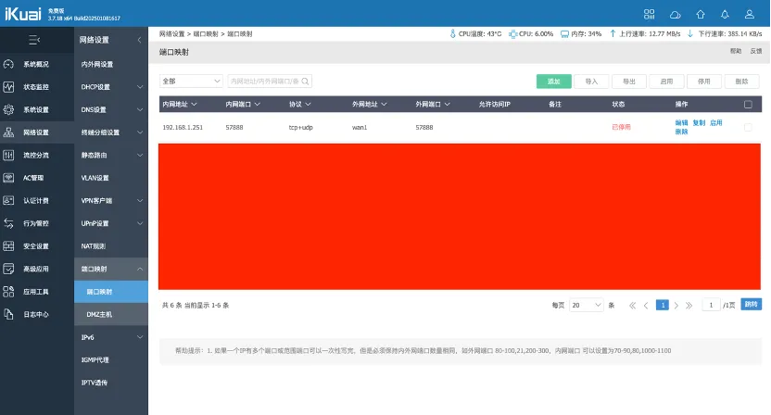The image size is (771, 415).
Task: Open the per-page 20 dropdown
Action: (x=586, y=306)
